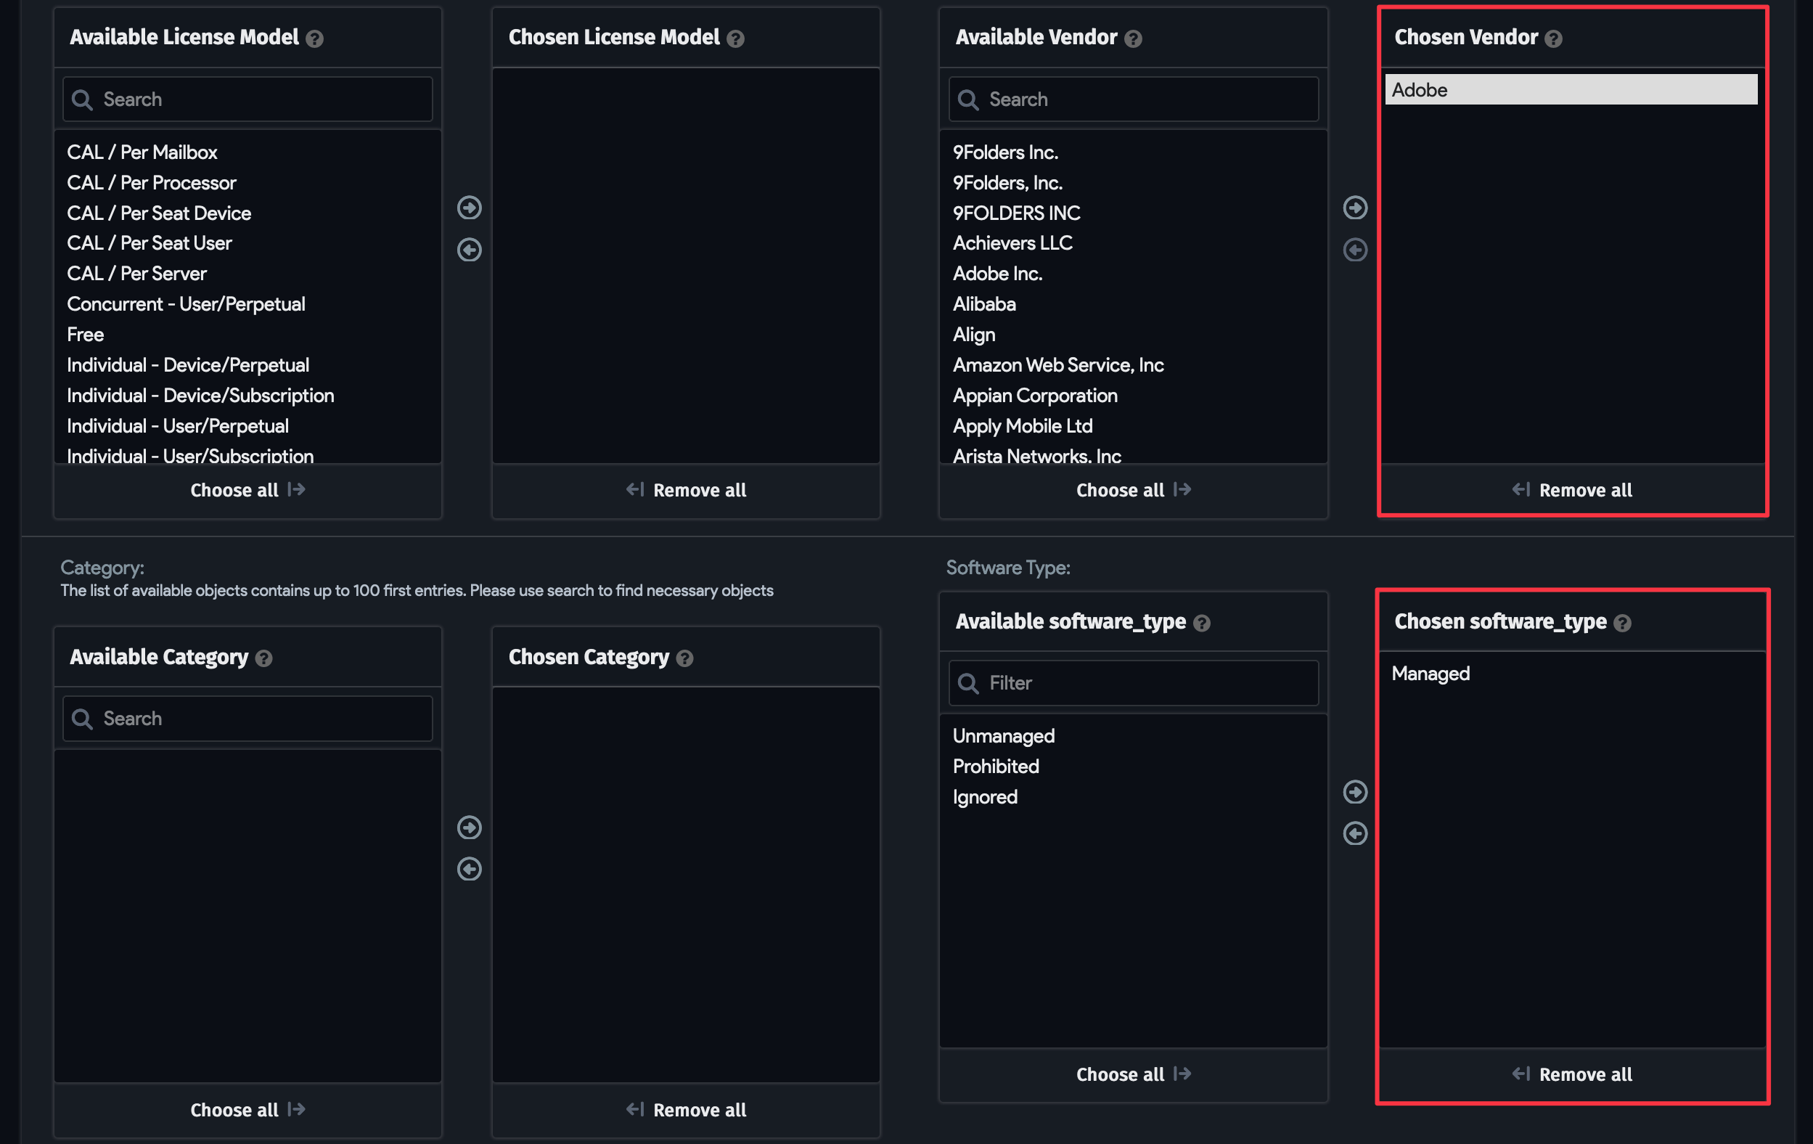Image resolution: width=1813 pixels, height=1144 pixels.
Task: Click Choose all under Available Vendor
Action: coord(1133,490)
